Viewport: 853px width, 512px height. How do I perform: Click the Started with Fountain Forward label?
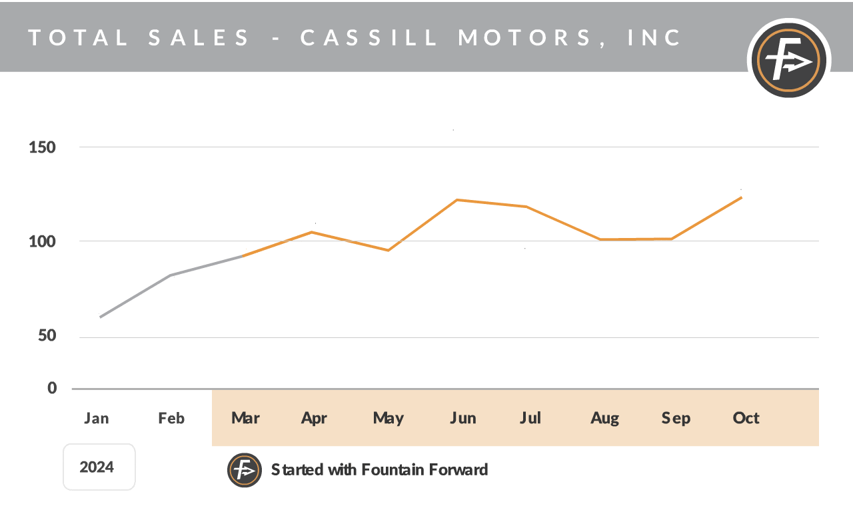[379, 469]
